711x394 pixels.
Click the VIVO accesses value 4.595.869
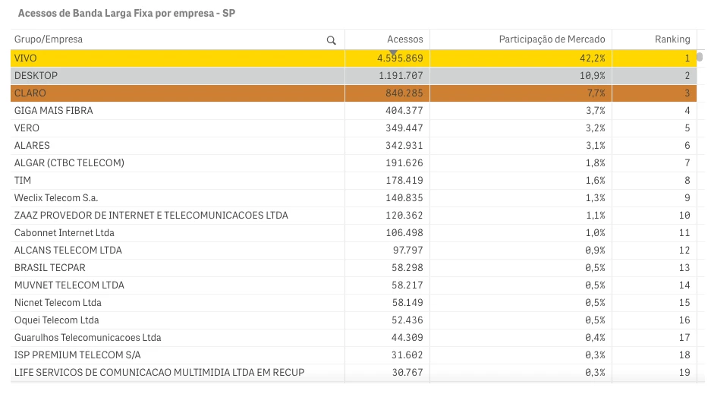(399, 58)
